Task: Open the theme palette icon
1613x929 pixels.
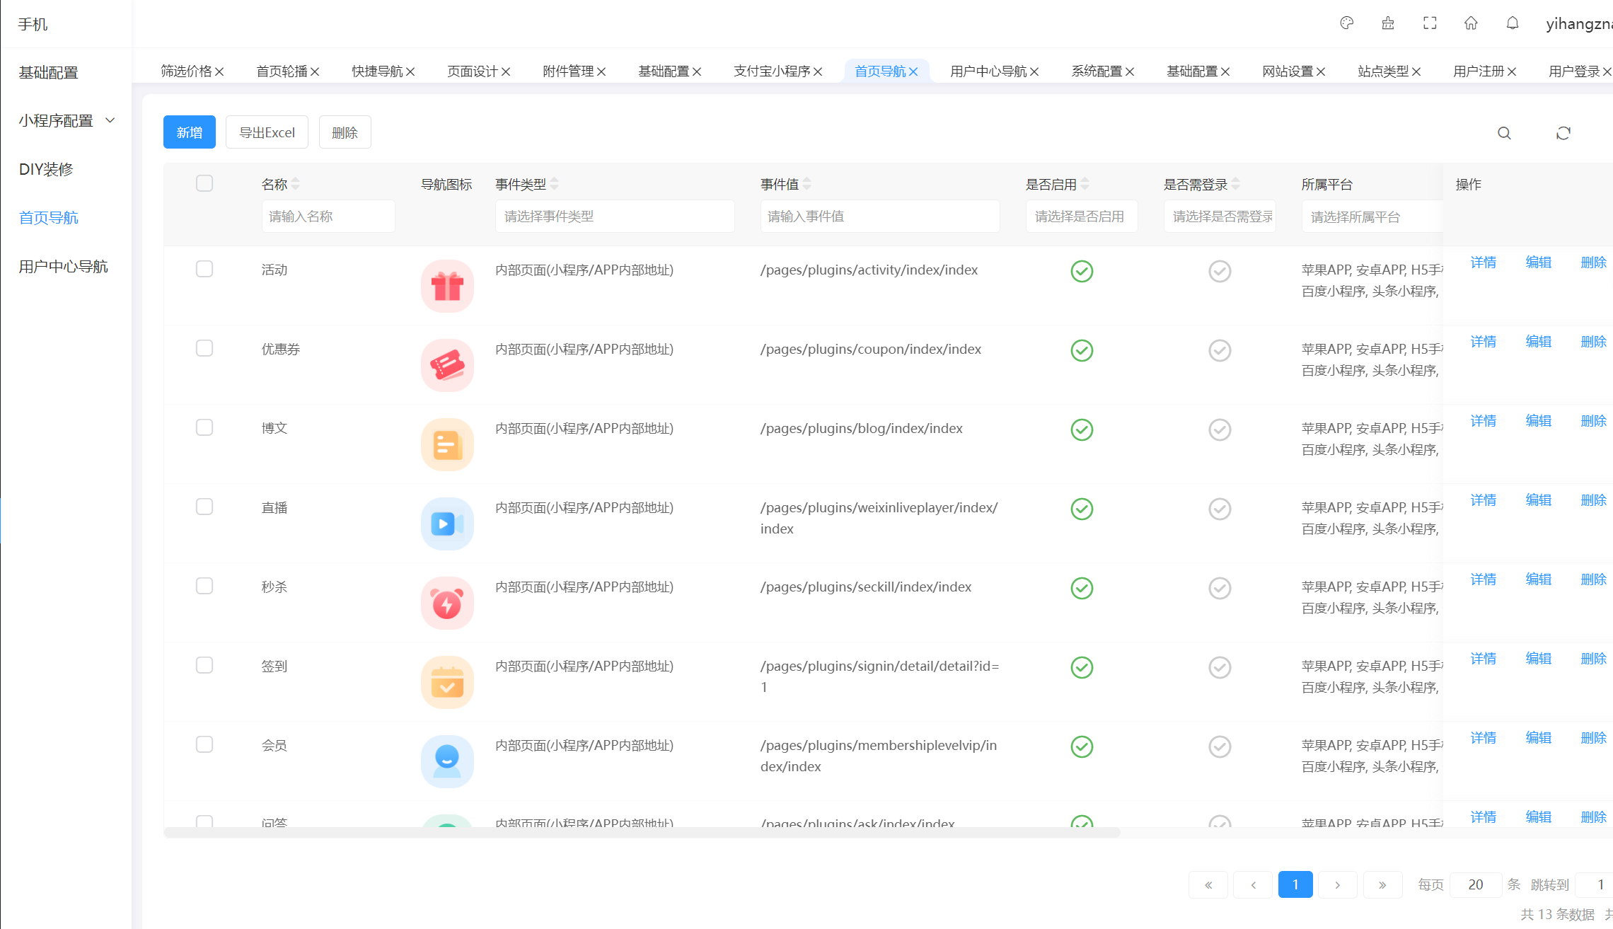Action: pos(1346,23)
